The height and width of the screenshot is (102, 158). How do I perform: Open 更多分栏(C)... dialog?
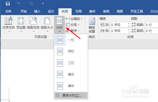pyautogui.click(x=71, y=95)
